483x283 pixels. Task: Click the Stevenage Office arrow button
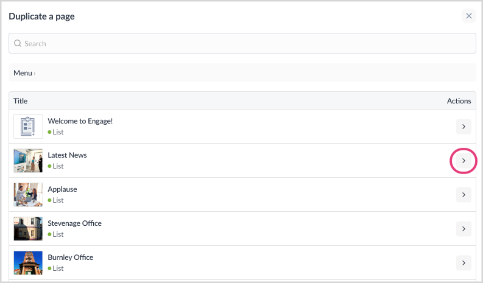464,229
